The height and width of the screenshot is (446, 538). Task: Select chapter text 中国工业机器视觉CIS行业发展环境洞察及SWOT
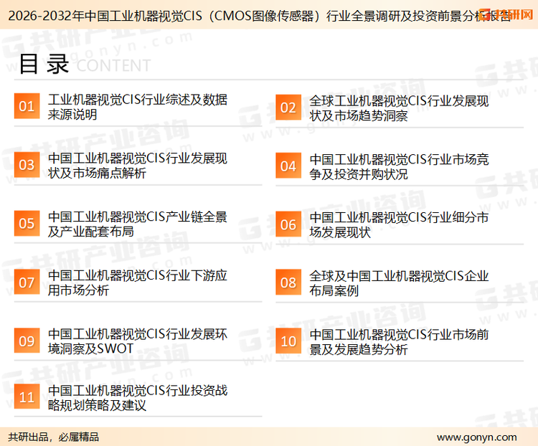(138, 341)
